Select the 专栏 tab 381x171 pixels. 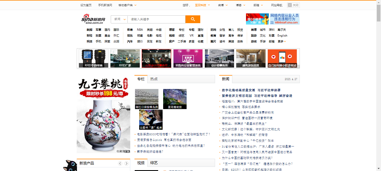click(141, 79)
